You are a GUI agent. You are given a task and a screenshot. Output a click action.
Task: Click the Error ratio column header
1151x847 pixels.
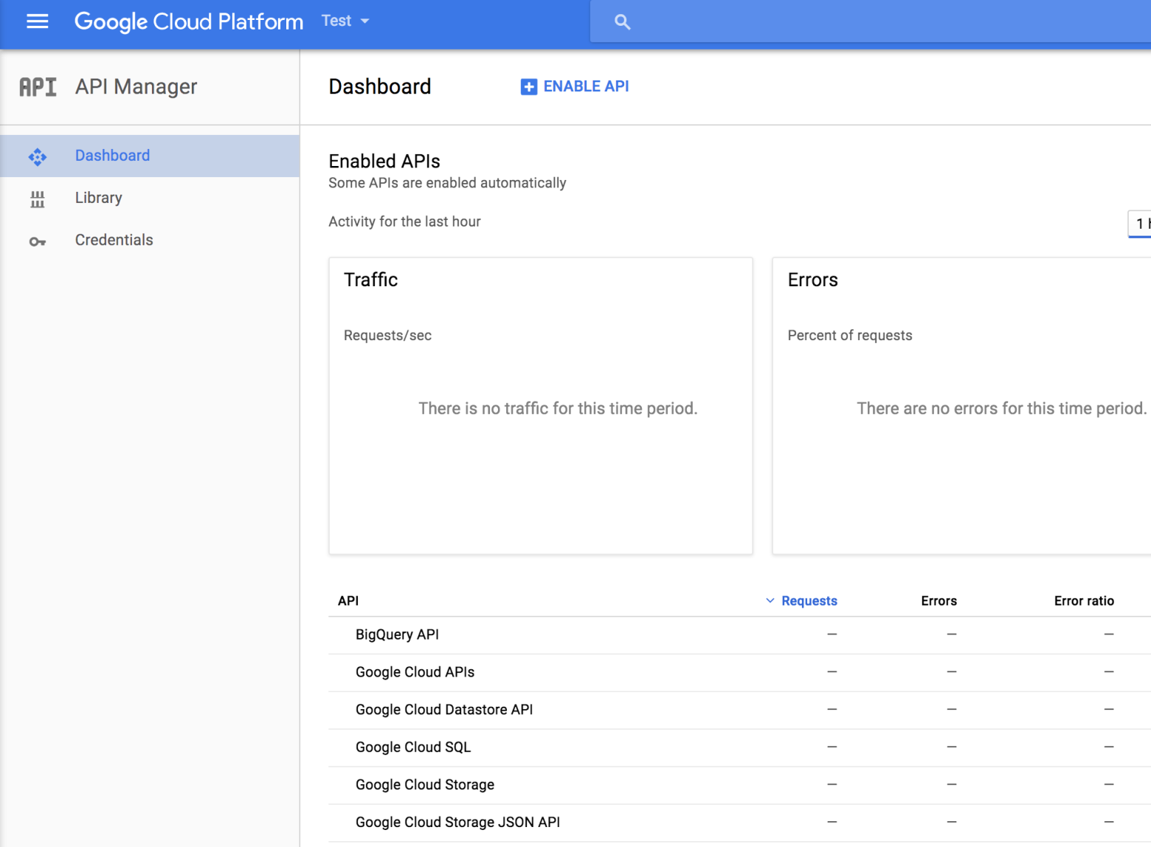pos(1084,601)
